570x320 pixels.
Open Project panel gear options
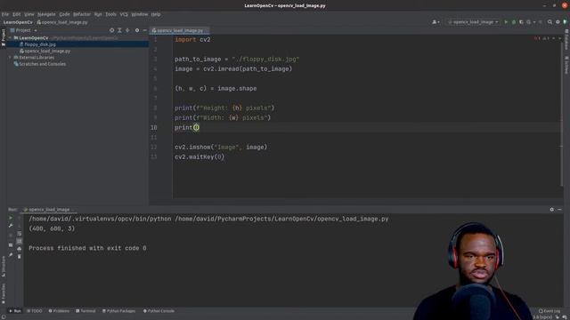click(137, 30)
